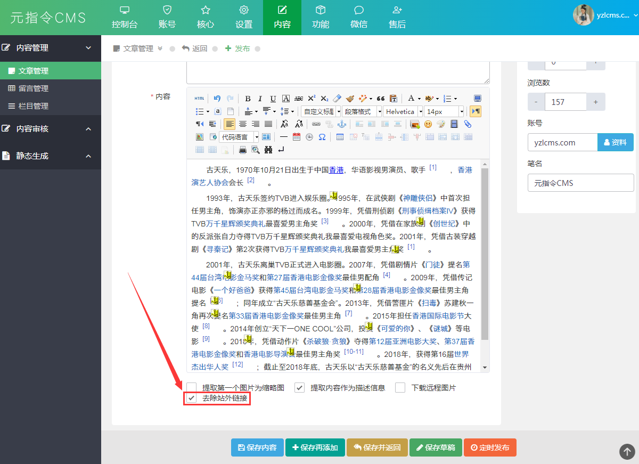Increase 浏览数 with the plus button

(595, 102)
